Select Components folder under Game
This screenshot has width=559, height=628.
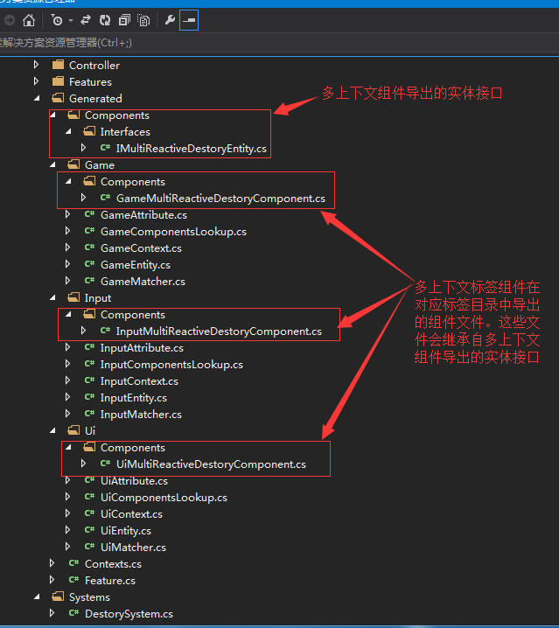coord(133,182)
